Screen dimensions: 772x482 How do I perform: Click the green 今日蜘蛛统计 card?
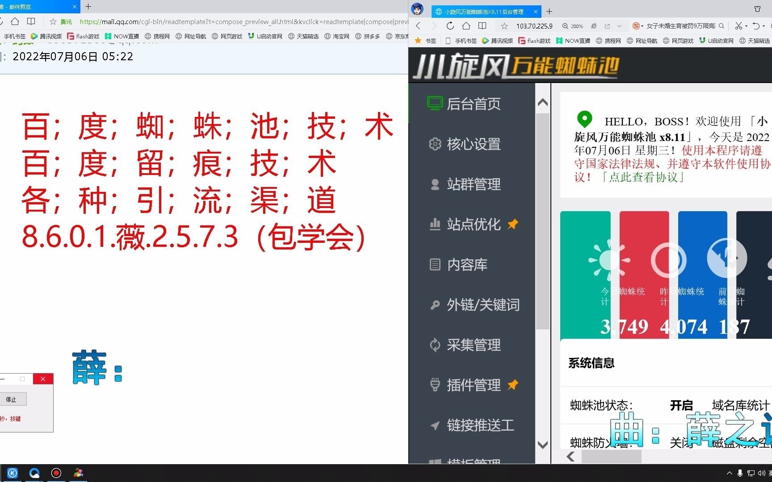[x=585, y=274]
